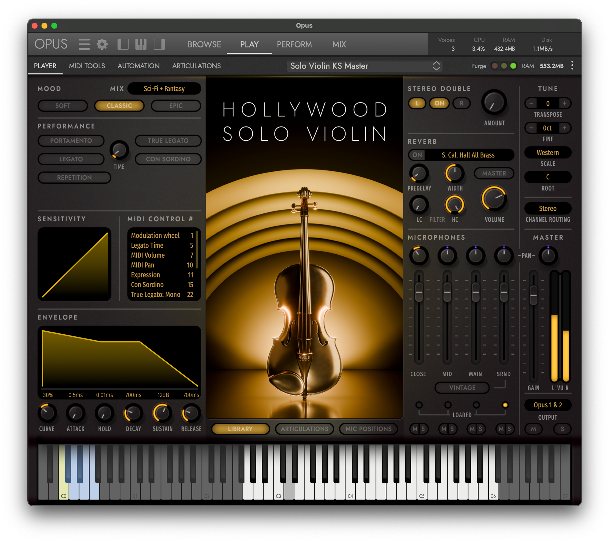Mute the CLOSE microphone with its M button
Screen dimensions: 609x542
point(414,429)
